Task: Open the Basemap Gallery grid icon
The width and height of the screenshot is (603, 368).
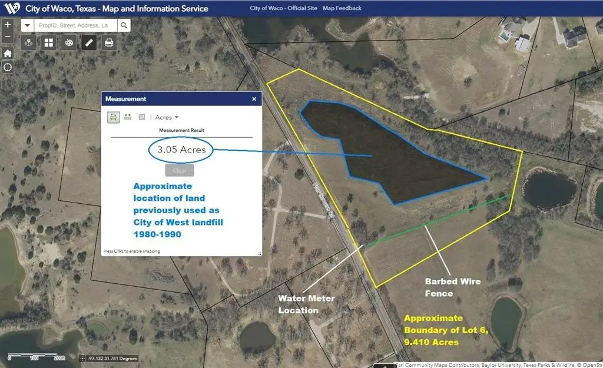Action: (49, 43)
